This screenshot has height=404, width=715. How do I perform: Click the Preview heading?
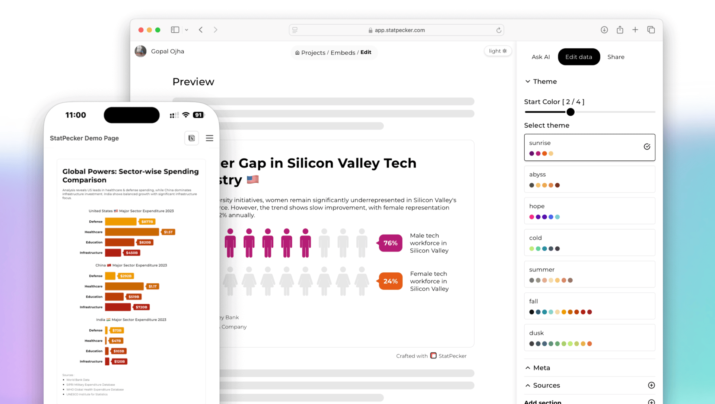tap(193, 82)
